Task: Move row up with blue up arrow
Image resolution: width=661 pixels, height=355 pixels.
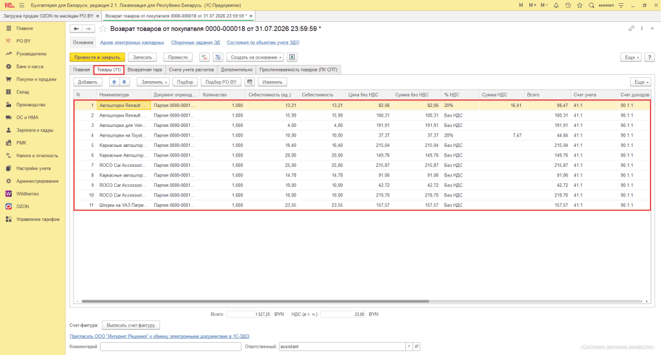Action: [x=114, y=82]
